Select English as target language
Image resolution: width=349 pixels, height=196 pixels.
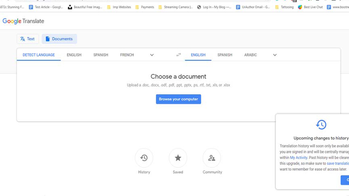tap(198, 55)
